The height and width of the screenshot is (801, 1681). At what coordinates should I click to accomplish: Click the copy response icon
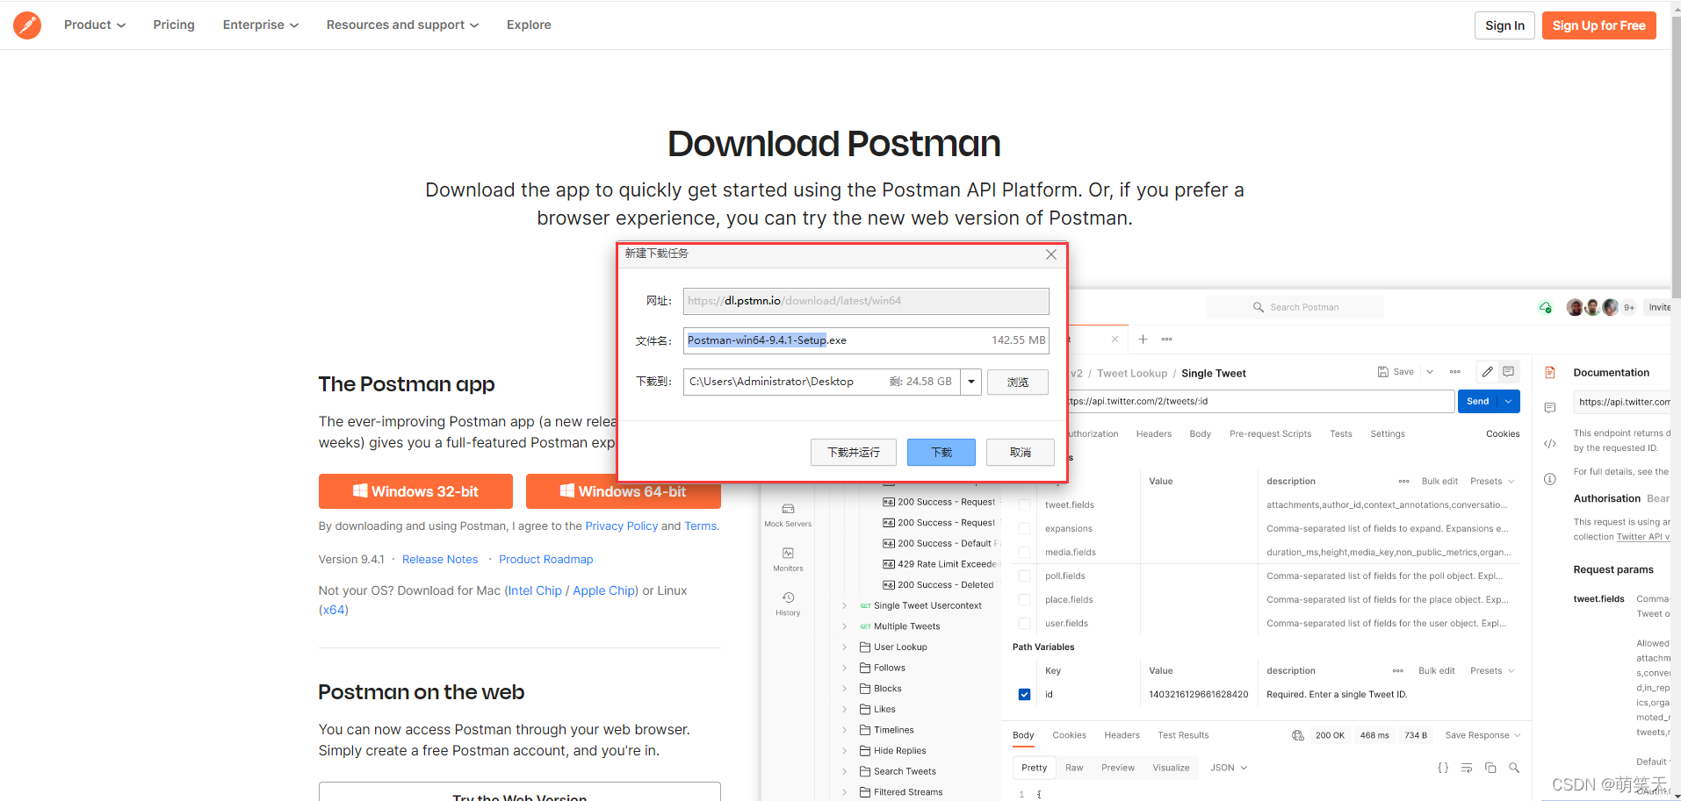coord(1490,768)
